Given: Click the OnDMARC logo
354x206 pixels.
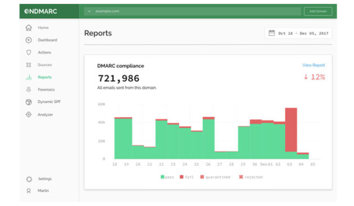Looking at the screenshot, I should [40, 11].
